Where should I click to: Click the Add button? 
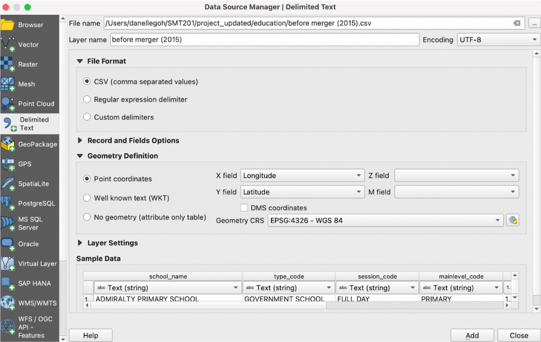(x=472, y=335)
